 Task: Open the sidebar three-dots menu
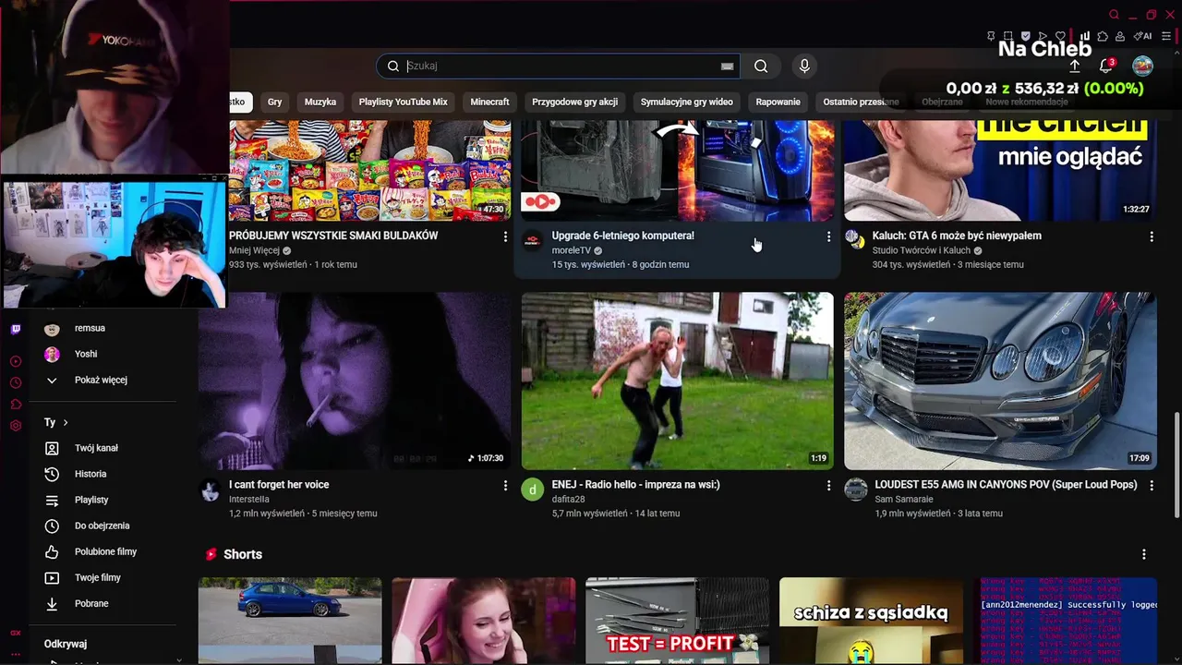tap(16, 653)
